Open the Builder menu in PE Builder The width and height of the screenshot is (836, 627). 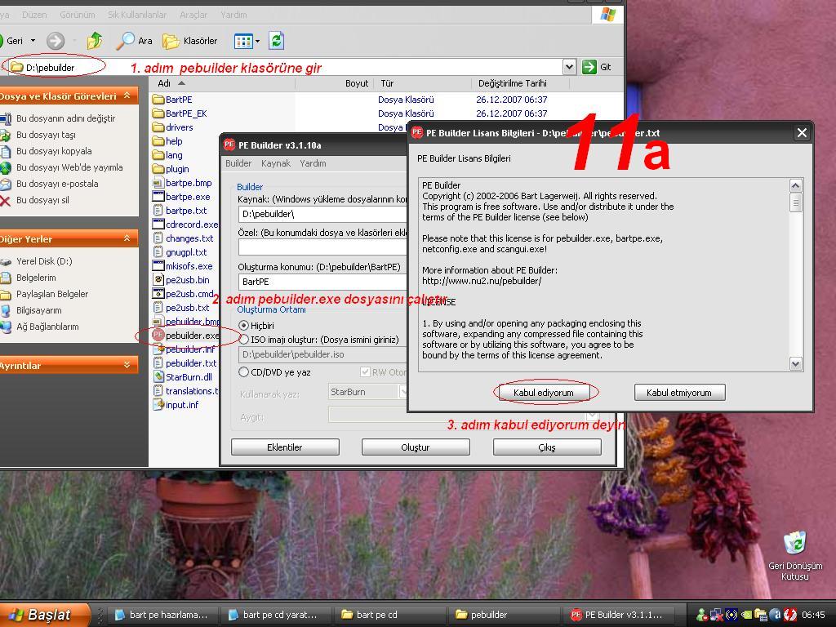pyautogui.click(x=238, y=163)
